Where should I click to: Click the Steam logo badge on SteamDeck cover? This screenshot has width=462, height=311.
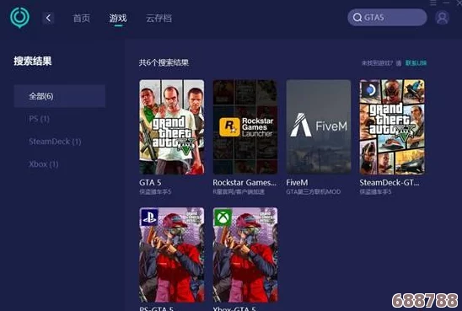click(369, 89)
